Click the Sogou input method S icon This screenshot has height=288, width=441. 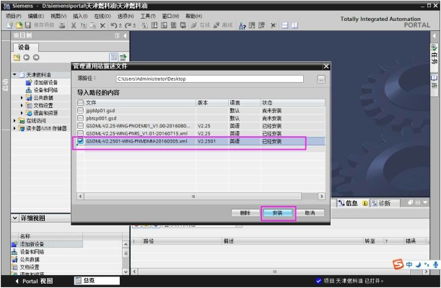[x=397, y=264]
